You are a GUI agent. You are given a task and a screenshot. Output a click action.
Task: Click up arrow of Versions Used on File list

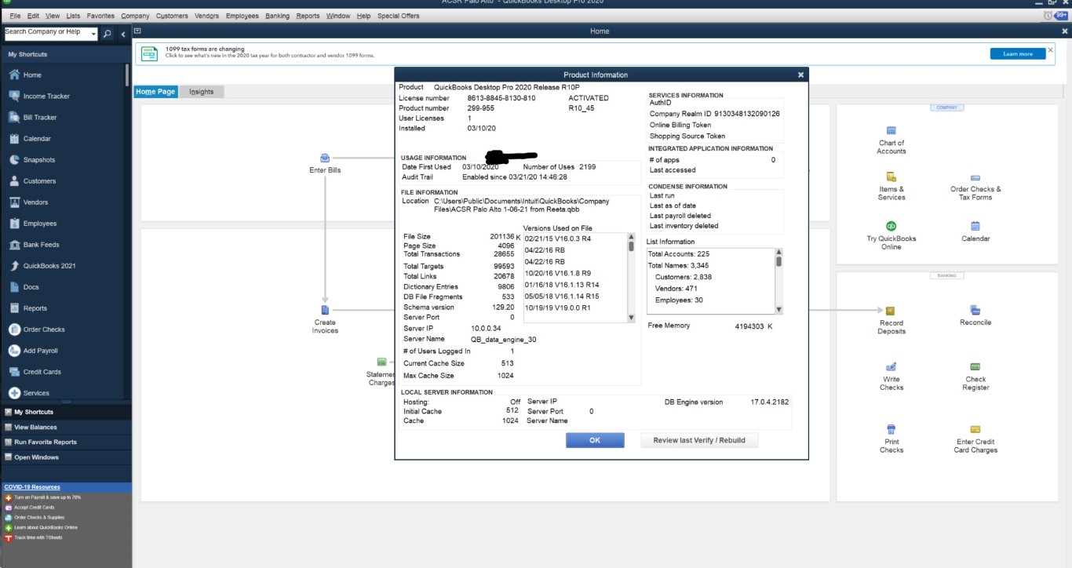pyautogui.click(x=631, y=237)
